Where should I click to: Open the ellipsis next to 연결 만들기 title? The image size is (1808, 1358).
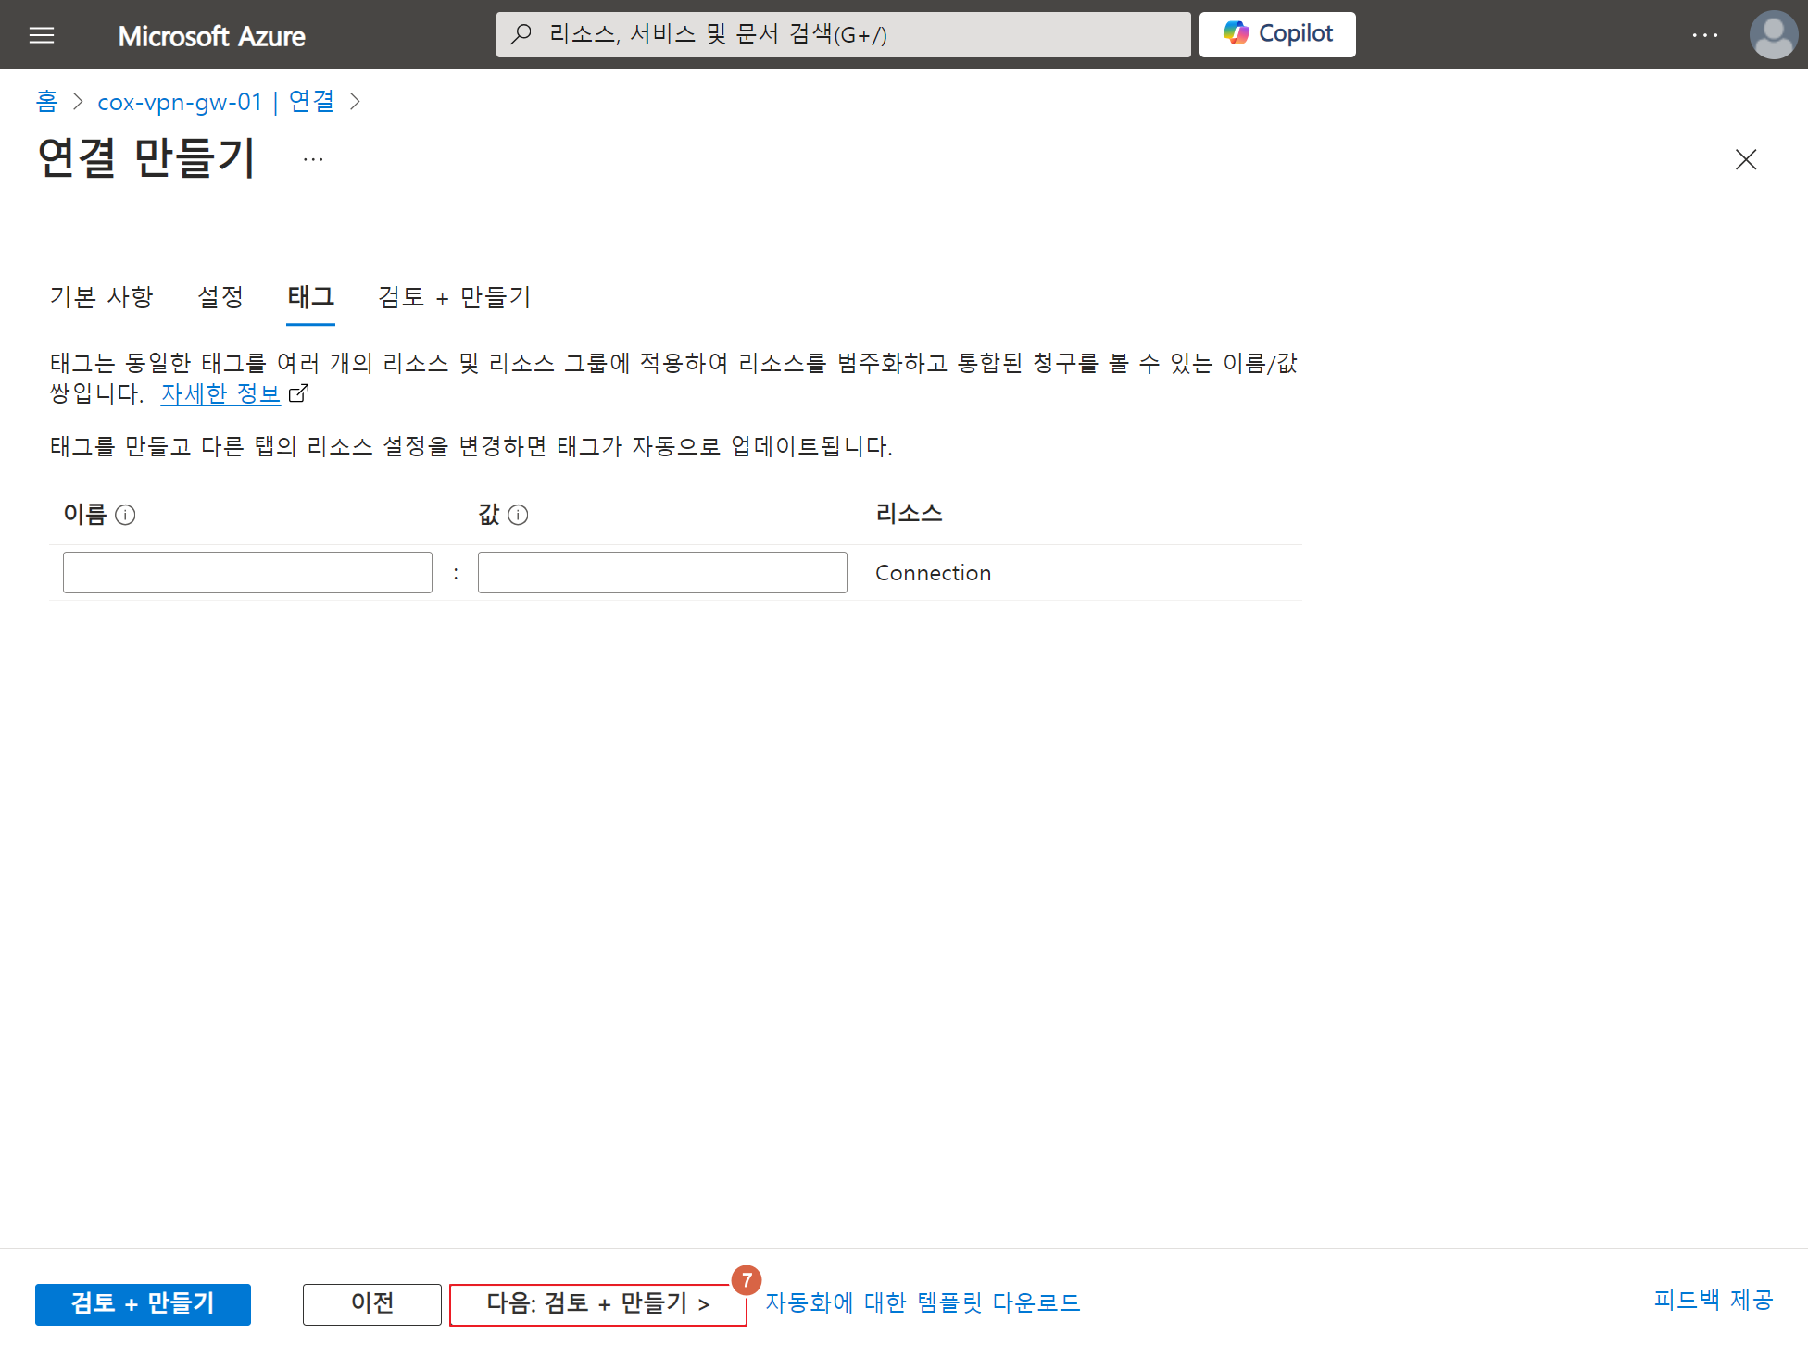(x=313, y=159)
